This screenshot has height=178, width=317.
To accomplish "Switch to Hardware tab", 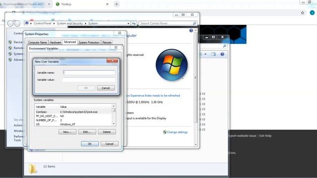I will pos(55,43).
